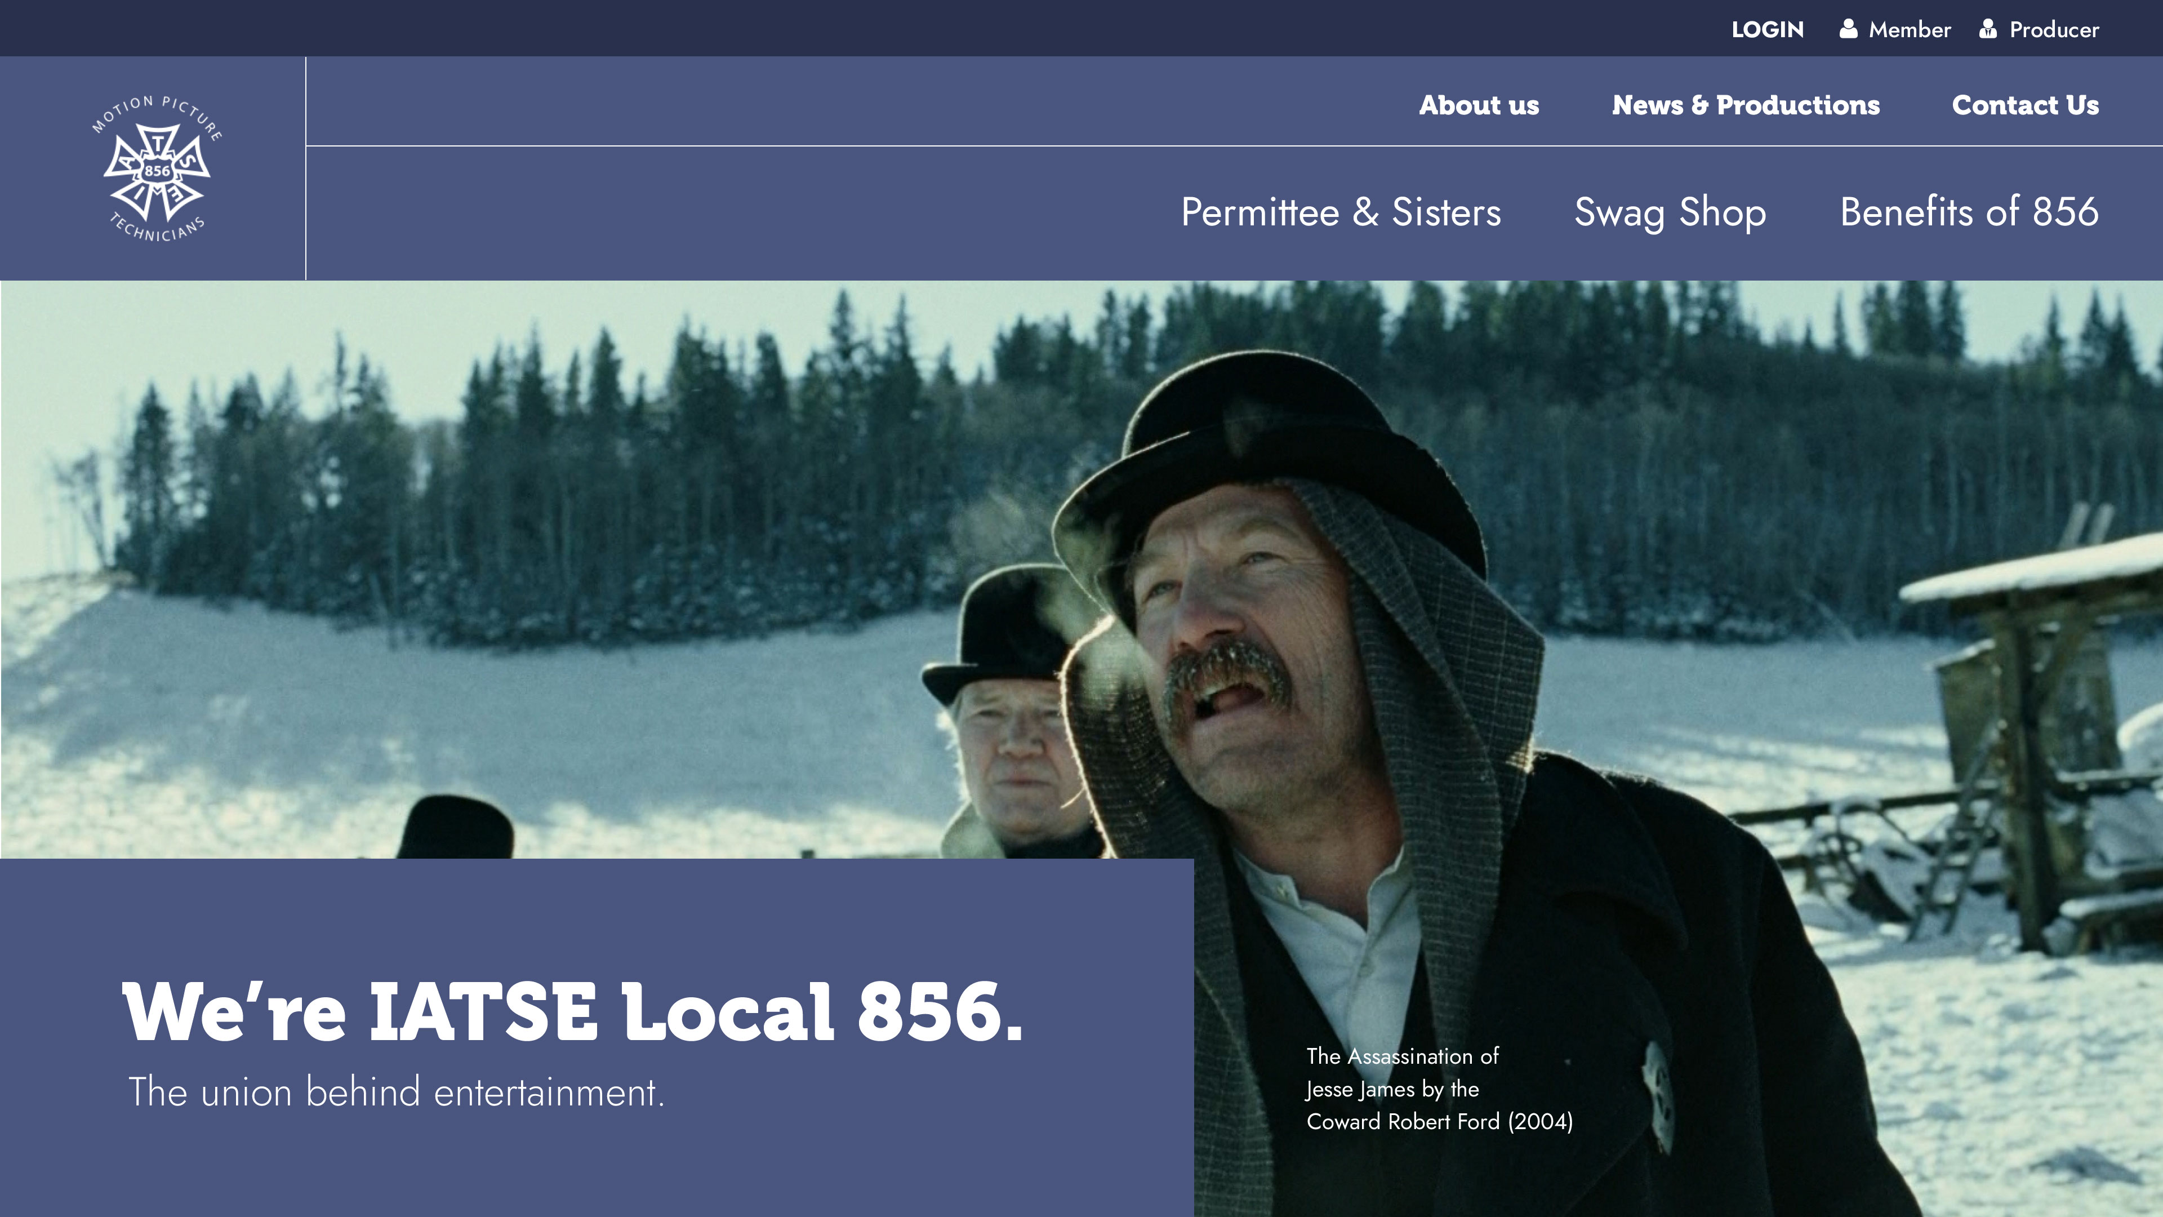The height and width of the screenshot is (1217, 2163).
Task: Click the Member person icon
Action: pyautogui.click(x=1848, y=29)
